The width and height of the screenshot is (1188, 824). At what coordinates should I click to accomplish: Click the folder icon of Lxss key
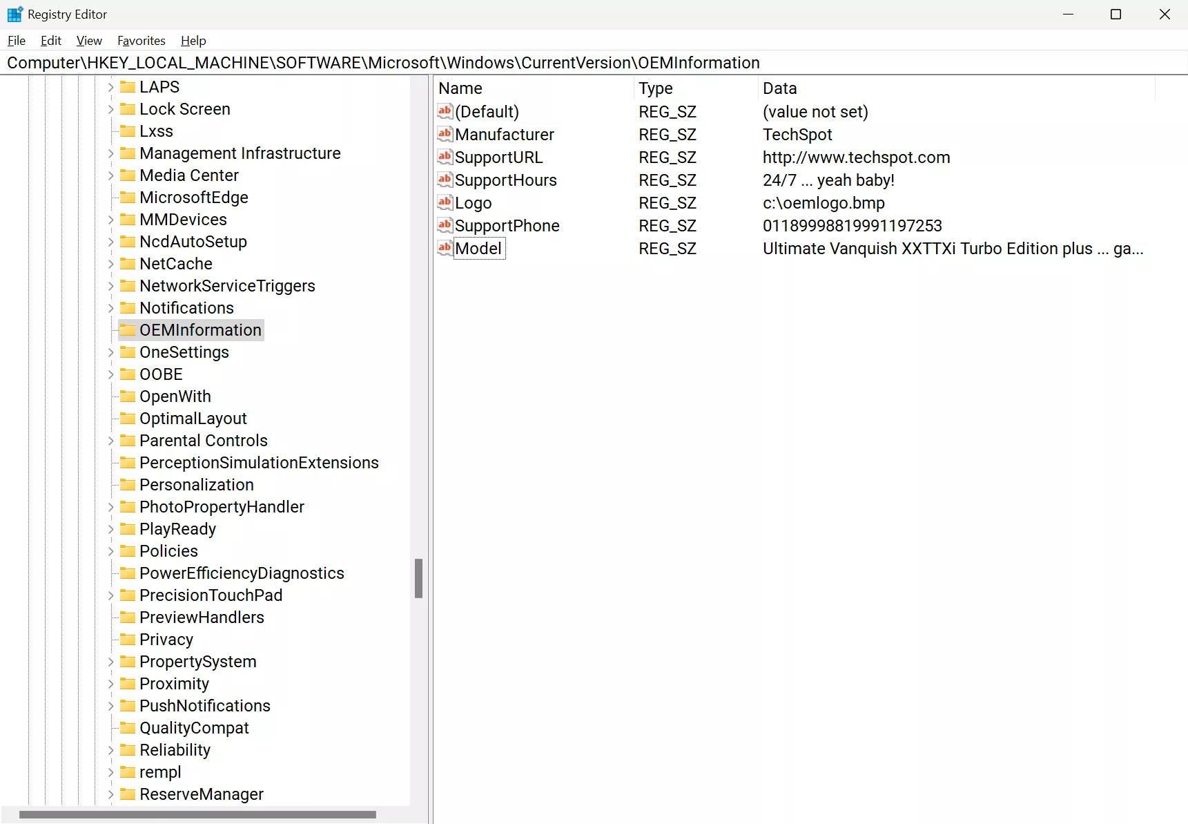point(128,131)
